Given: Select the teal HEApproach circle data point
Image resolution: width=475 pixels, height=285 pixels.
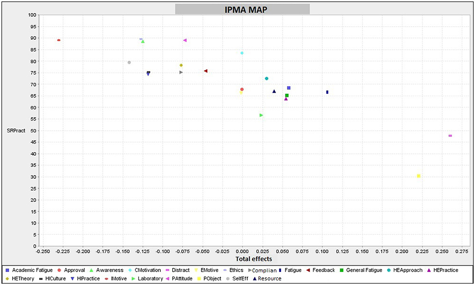Looking at the screenshot, I should coord(266,79).
